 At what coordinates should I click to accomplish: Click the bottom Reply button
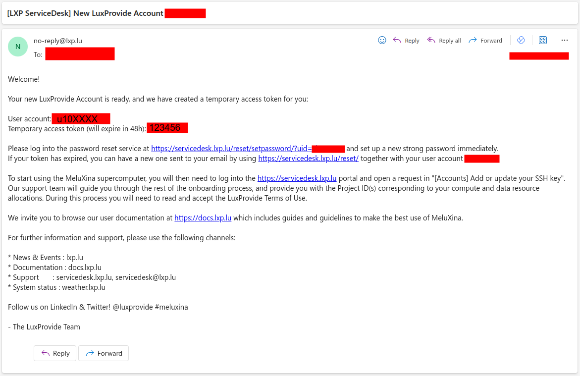(x=55, y=353)
